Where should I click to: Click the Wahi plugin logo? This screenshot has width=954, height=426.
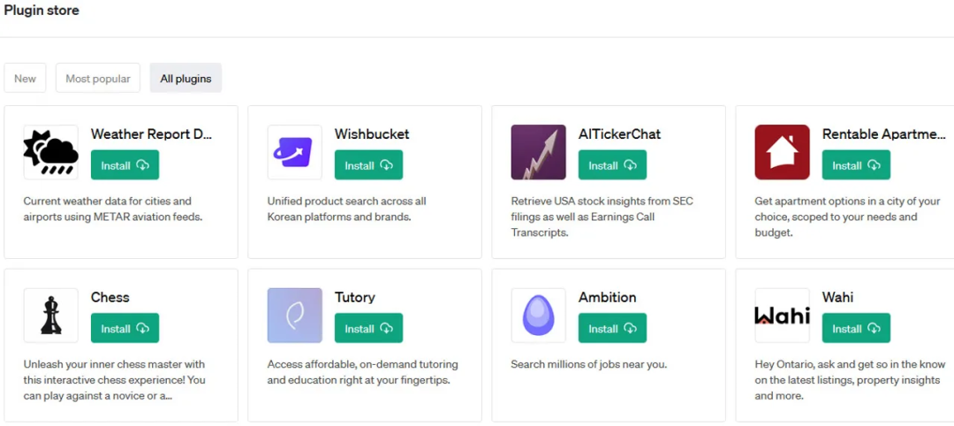pos(782,316)
